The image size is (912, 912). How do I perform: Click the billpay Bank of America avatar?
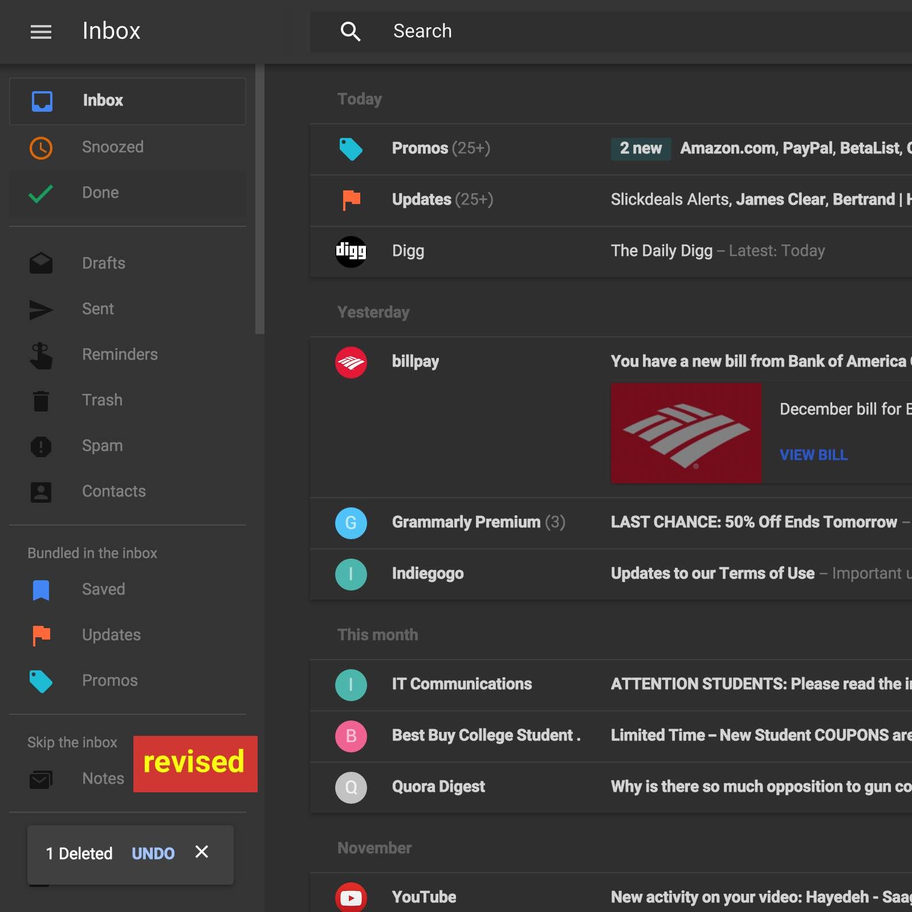point(351,362)
